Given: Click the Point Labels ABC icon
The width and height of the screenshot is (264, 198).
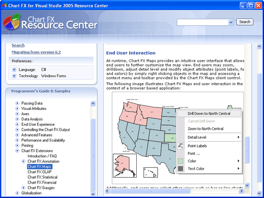Looking at the screenshot, I should [x=180, y=146].
